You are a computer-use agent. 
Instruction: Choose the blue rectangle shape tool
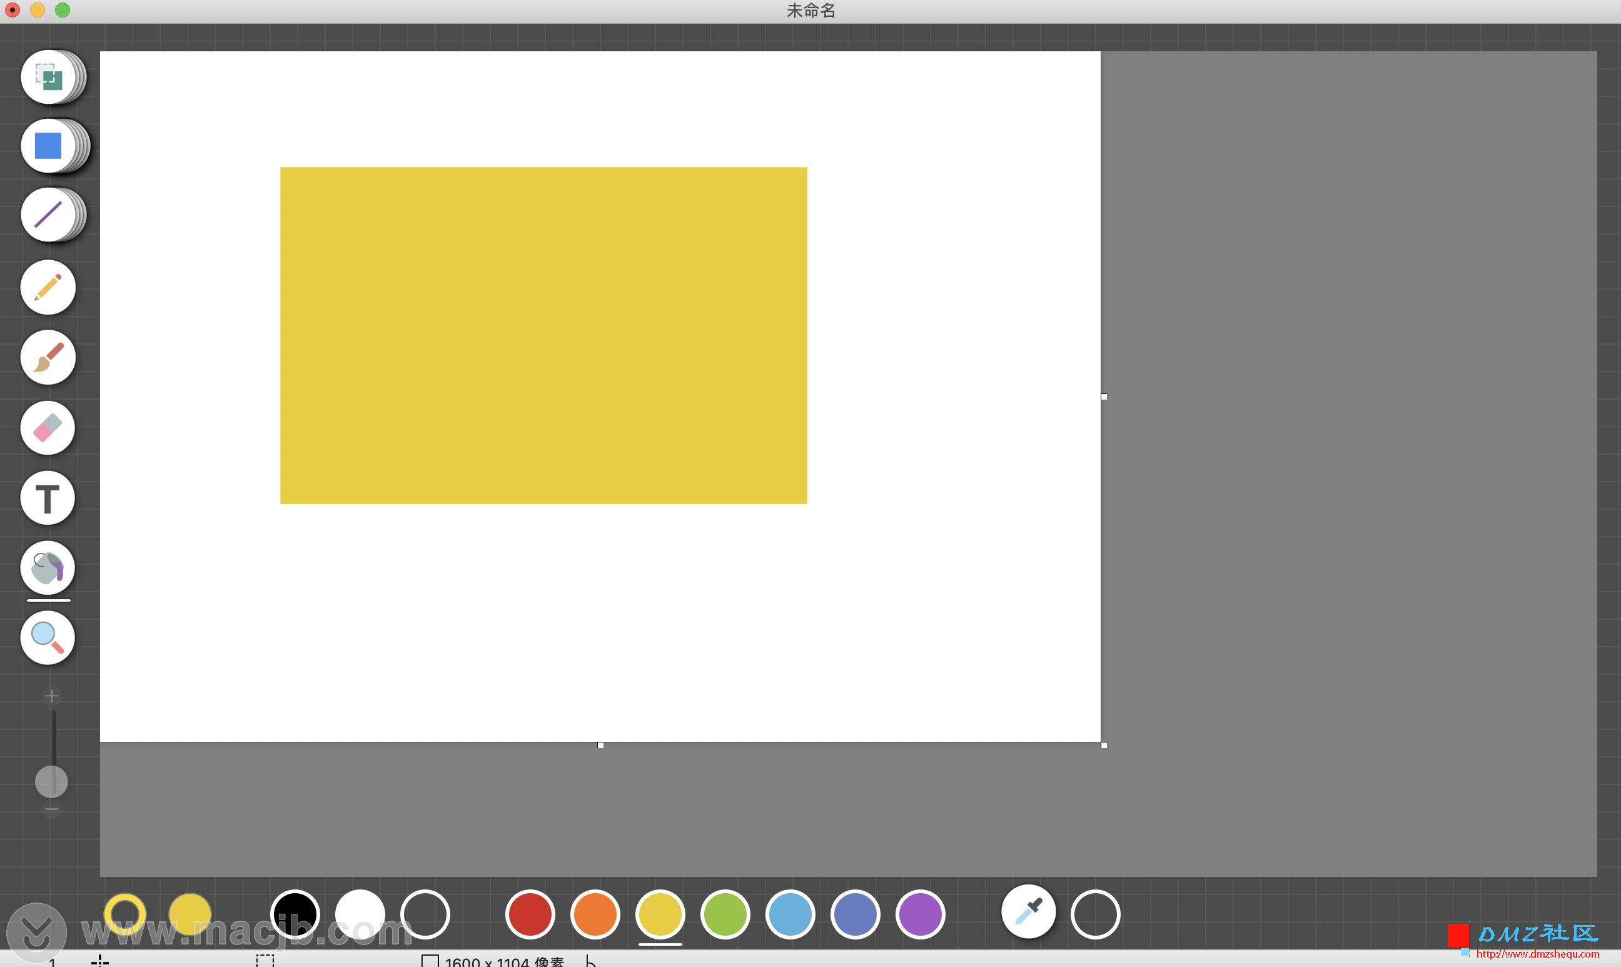[48, 146]
